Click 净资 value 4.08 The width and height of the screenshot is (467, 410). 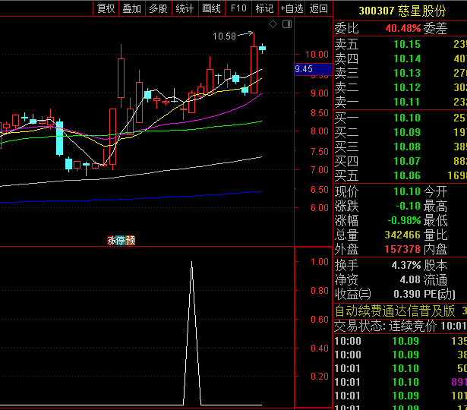[410, 279]
